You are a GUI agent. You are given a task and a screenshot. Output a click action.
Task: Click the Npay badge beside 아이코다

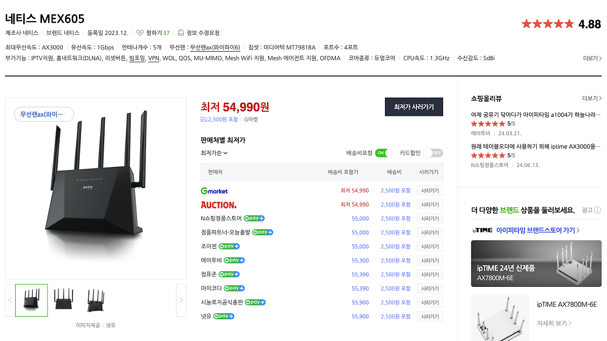pyautogui.click(x=234, y=288)
